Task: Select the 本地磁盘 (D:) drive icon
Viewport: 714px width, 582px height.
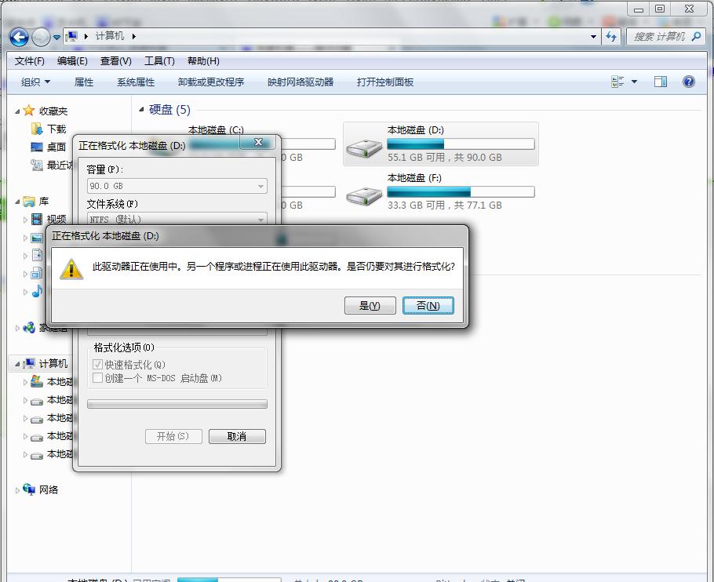Action: click(364, 148)
